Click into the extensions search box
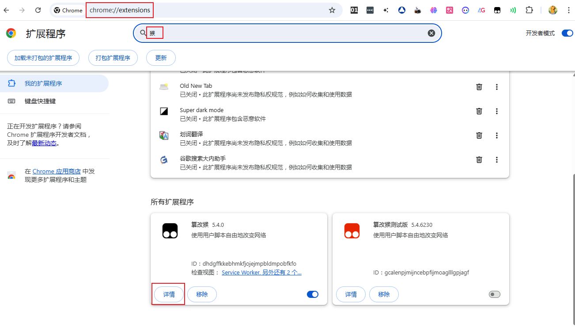 [x=287, y=33]
